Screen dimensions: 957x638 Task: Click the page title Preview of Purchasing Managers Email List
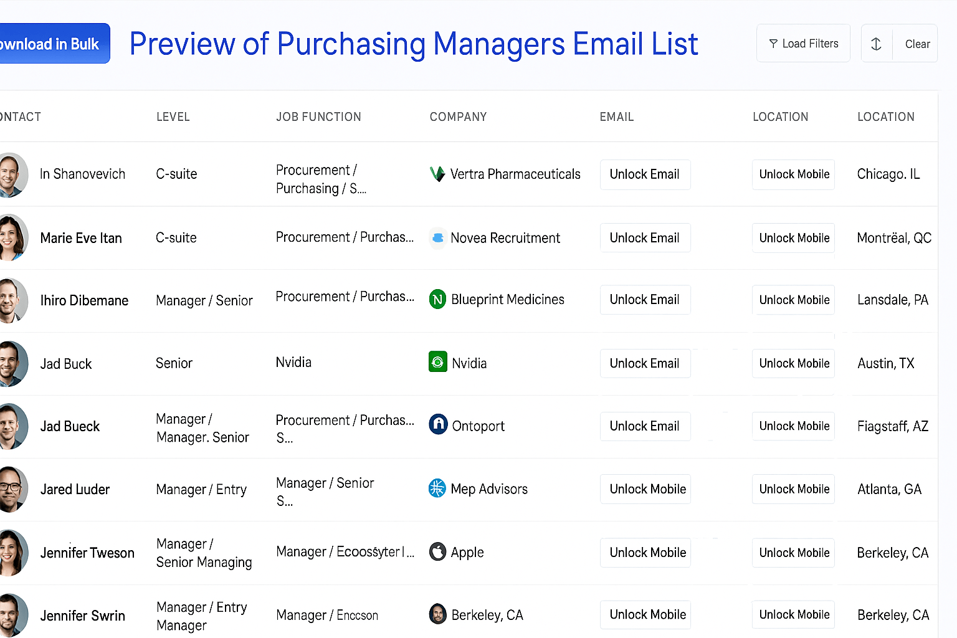click(414, 44)
